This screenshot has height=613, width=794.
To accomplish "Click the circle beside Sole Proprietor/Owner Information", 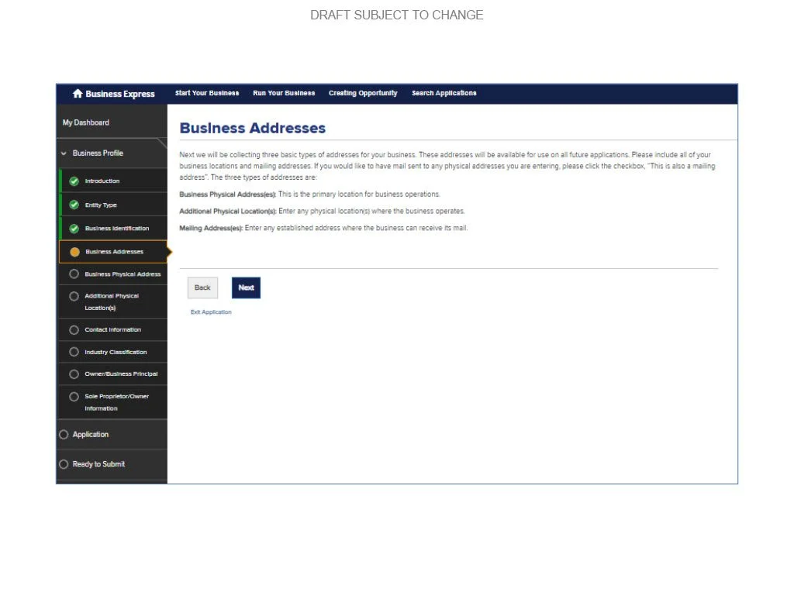I will (74, 397).
